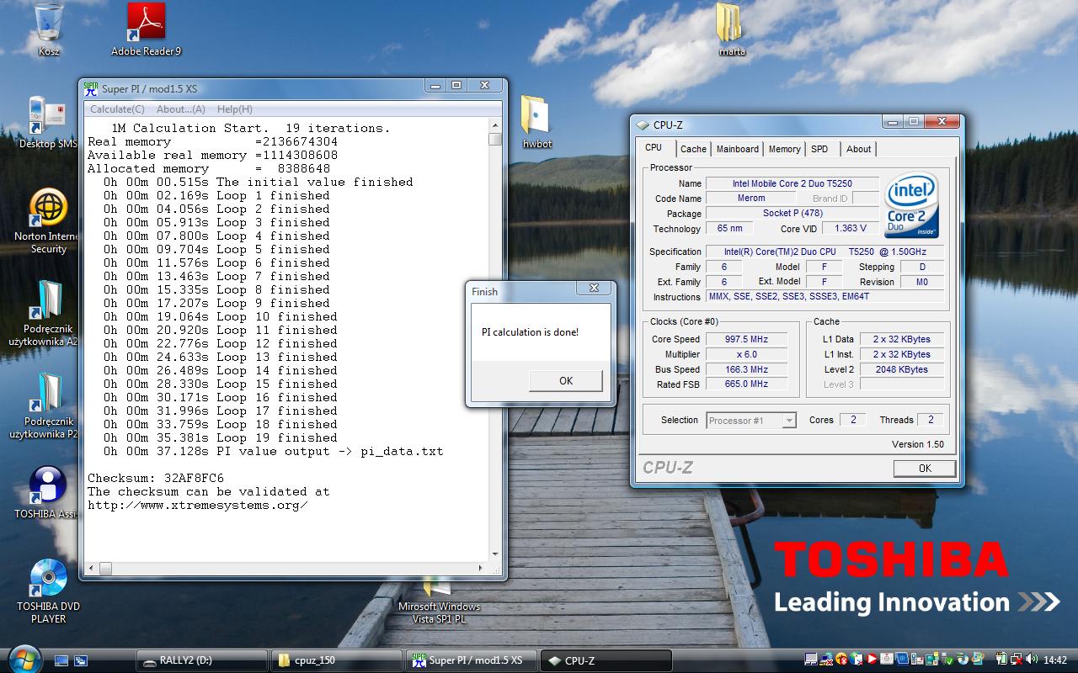Image resolution: width=1078 pixels, height=673 pixels.
Task: Click the Intel Core 2 Duo logo
Action: coord(912,206)
